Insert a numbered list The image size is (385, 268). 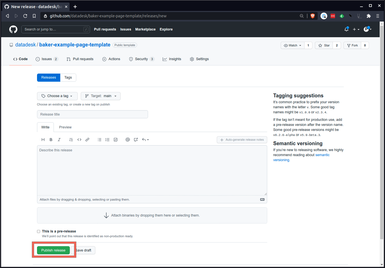tap(107, 140)
